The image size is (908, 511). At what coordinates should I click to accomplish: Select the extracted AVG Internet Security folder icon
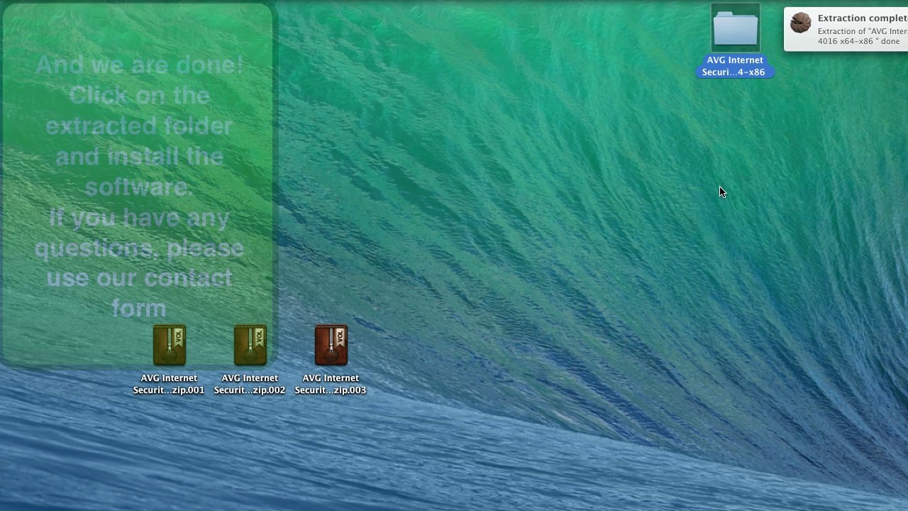(735, 28)
